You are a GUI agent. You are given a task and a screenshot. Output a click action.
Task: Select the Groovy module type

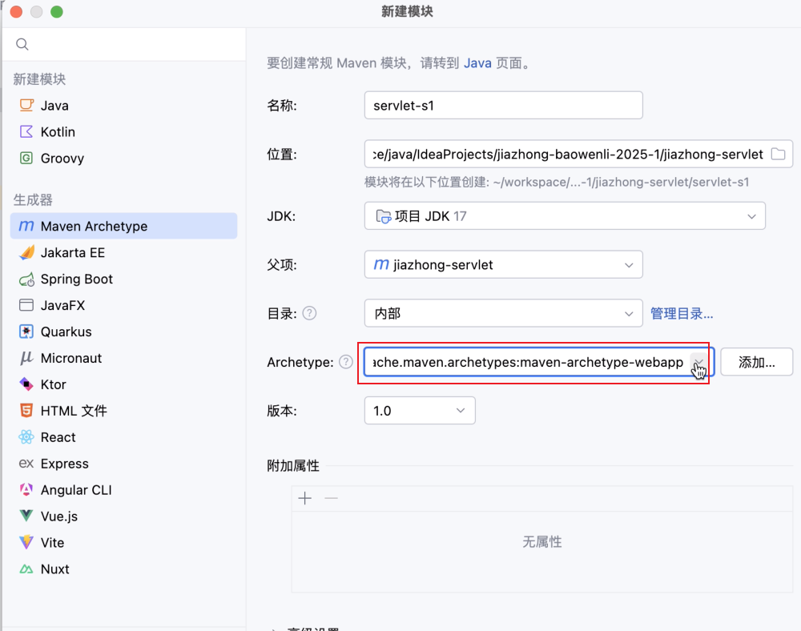tap(123, 159)
